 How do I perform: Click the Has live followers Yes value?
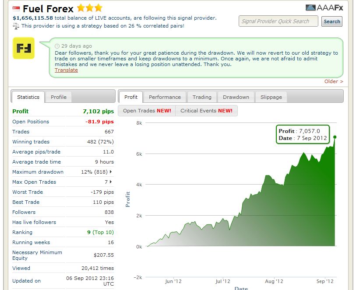(x=109, y=222)
